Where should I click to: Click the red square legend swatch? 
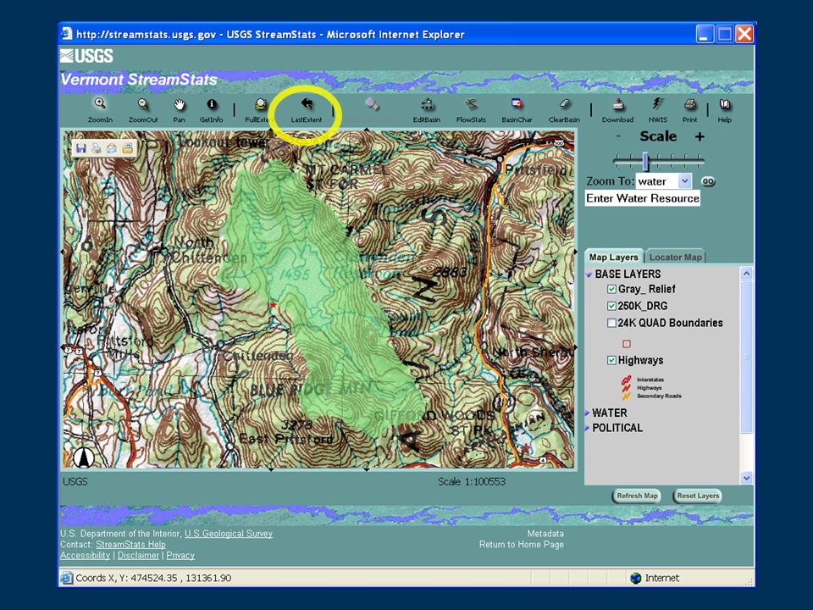[x=627, y=343]
